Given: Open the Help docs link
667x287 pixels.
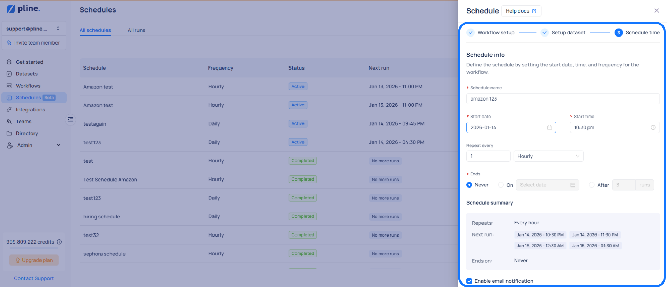Looking at the screenshot, I should [x=521, y=11].
